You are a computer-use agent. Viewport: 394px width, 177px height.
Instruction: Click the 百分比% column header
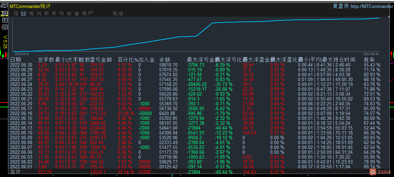(128, 60)
